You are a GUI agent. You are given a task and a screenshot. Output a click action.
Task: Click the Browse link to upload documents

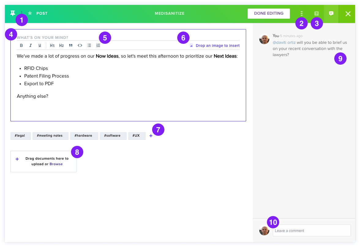click(x=56, y=164)
